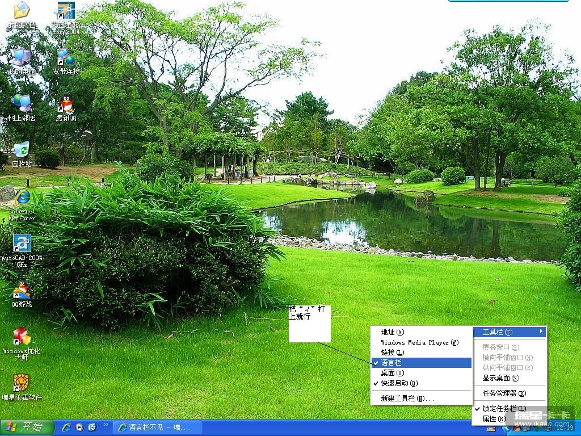Toggle the 语言栏 toolbar checkmark

422,363
